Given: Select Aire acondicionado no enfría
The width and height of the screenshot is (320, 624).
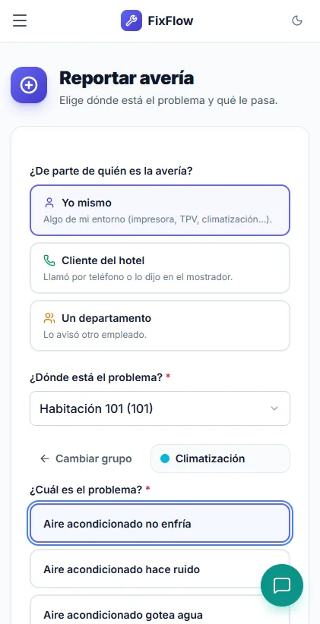Looking at the screenshot, I should pos(160,524).
